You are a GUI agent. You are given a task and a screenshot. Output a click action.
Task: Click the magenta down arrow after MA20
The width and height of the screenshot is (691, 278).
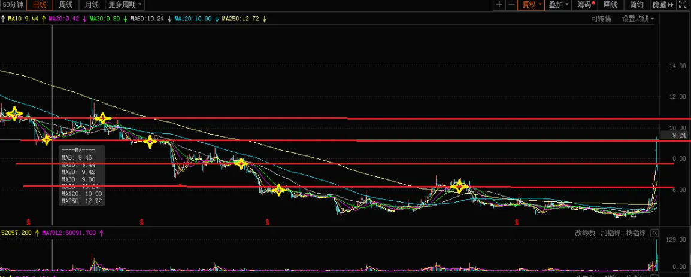point(84,19)
